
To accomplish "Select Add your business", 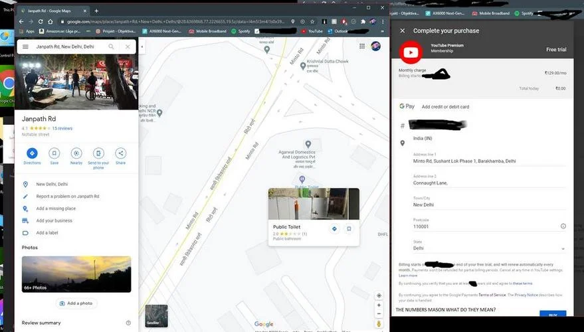I will (x=76, y=220).
